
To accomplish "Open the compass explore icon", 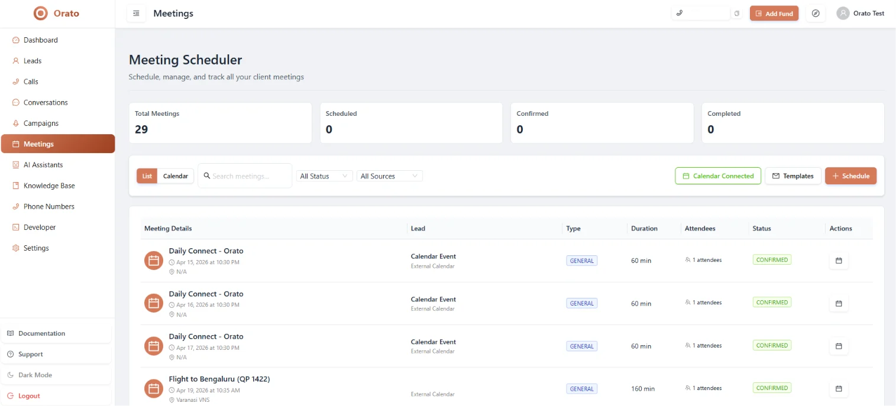I will (x=816, y=13).
